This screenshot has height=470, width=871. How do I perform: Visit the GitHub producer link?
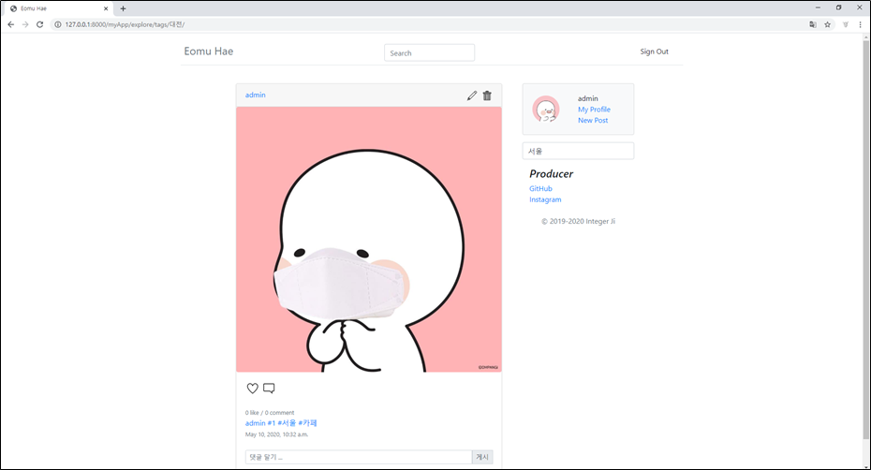click(540, 188)
